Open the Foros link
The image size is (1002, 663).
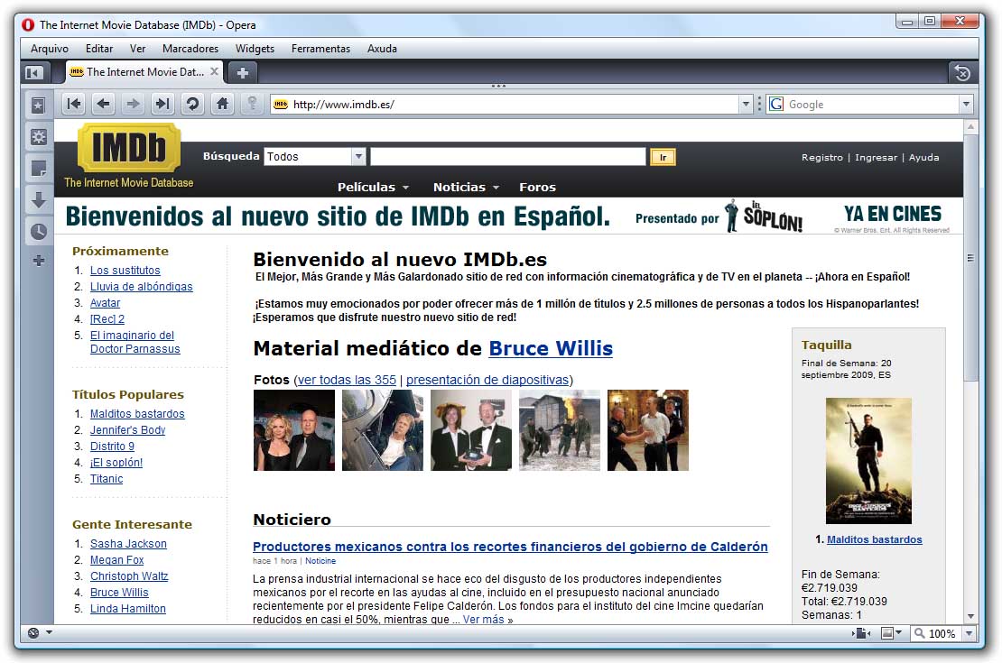[537, 187]
